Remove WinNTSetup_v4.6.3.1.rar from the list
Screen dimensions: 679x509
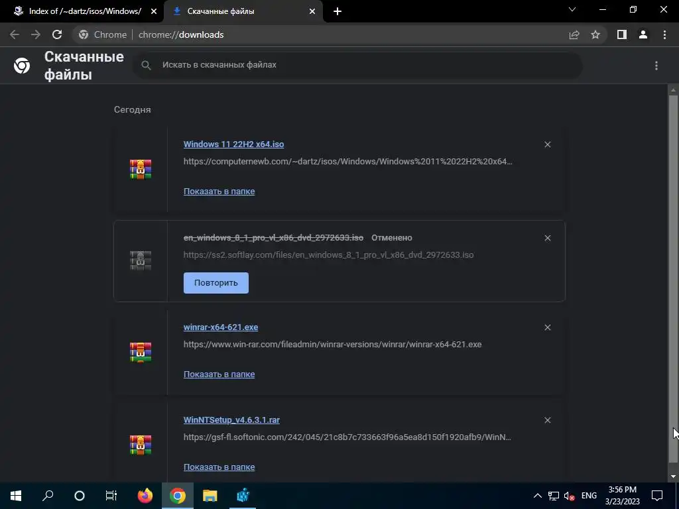[547, 420]
